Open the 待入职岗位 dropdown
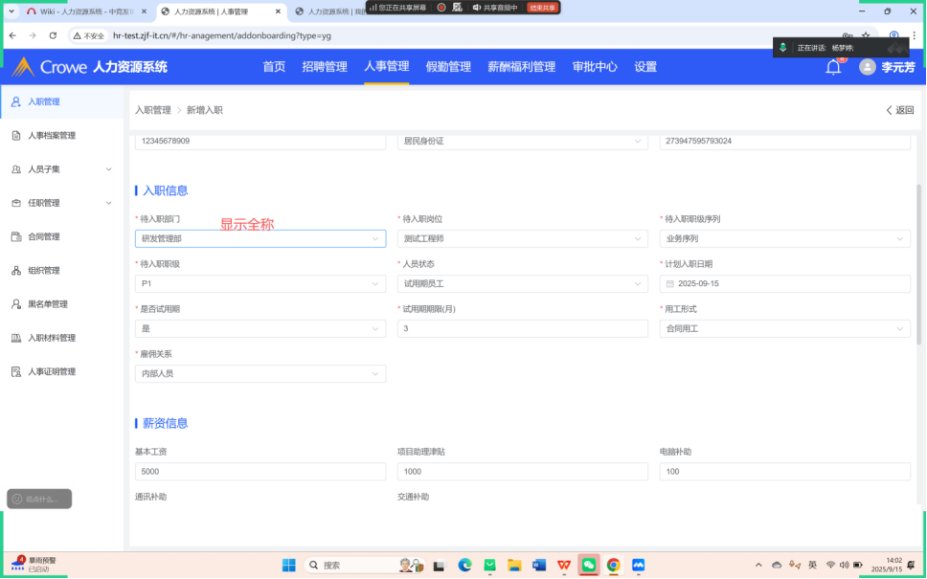This screenshot has width=927, height=579. (x=522, y=239)
